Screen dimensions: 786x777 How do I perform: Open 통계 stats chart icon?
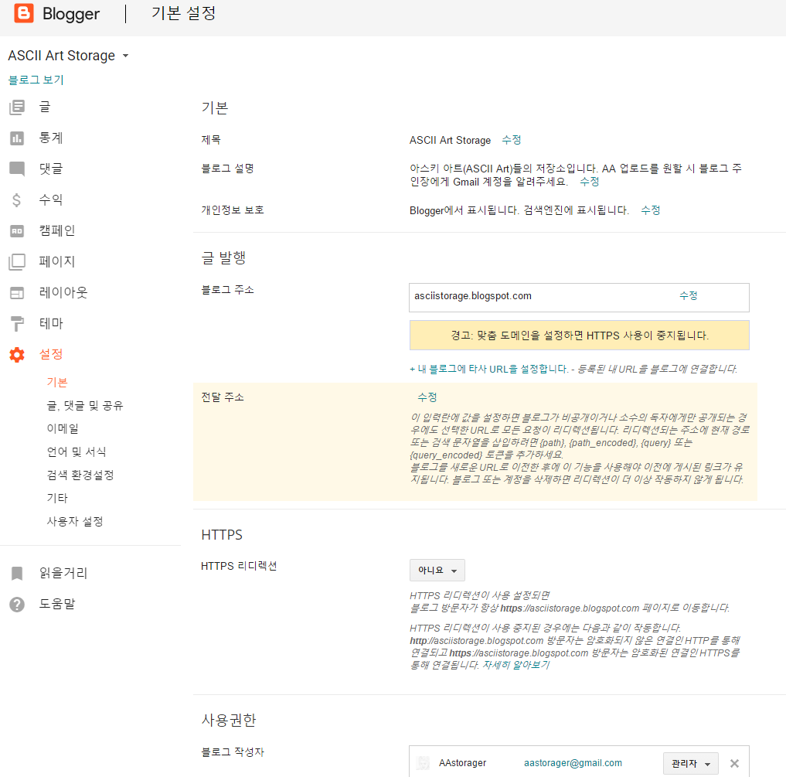click(x=17, y=138)
